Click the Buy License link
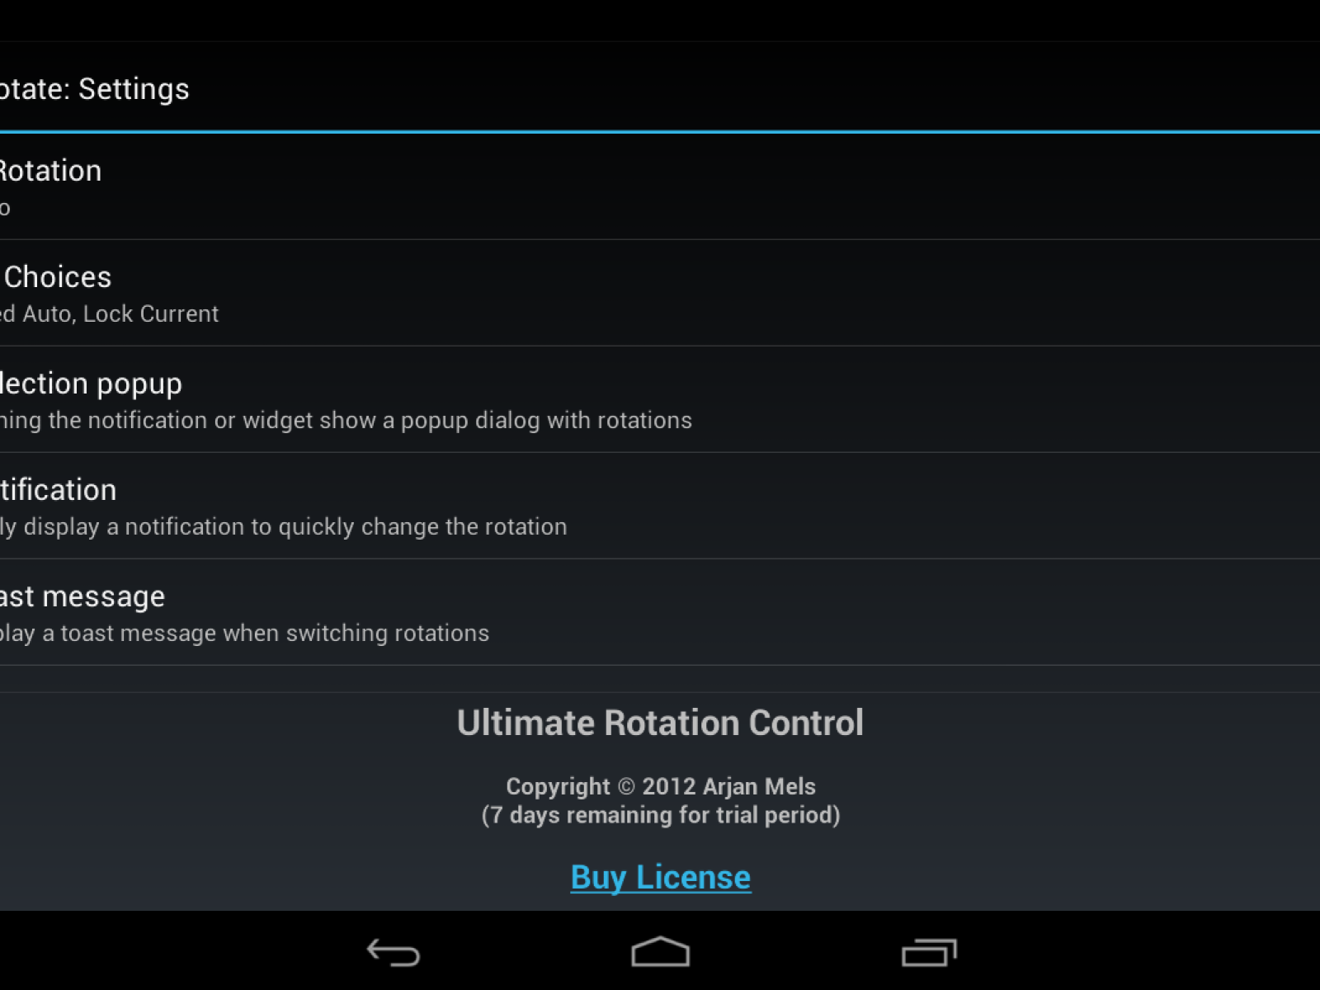This screenshot has height=990, width=1320. click(661, 877)
